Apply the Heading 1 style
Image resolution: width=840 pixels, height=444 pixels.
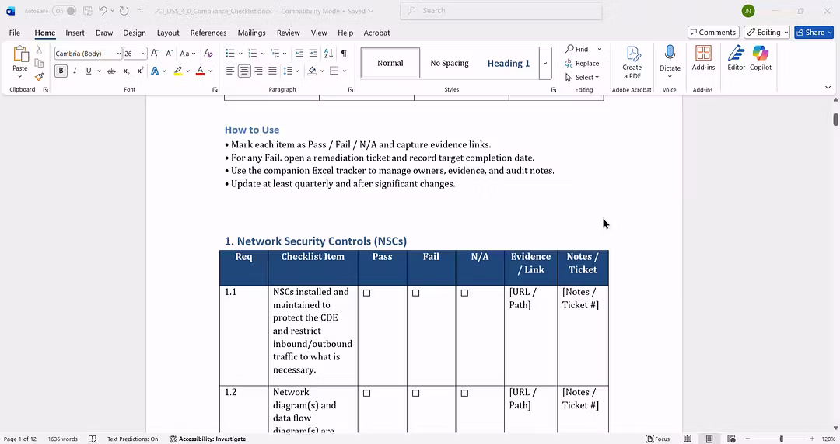click(509, 63)
